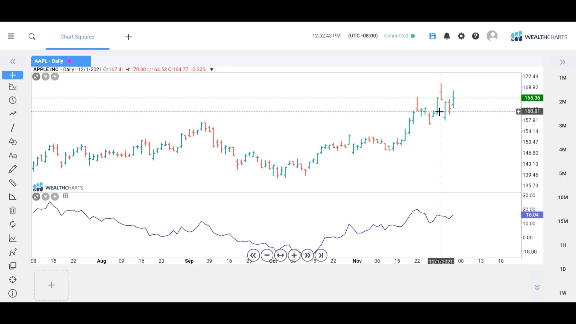Click the red down triangle beside -0.32%
Viewport: 576px width, 324px height.
pyautogui.click(x=212, y=70)
